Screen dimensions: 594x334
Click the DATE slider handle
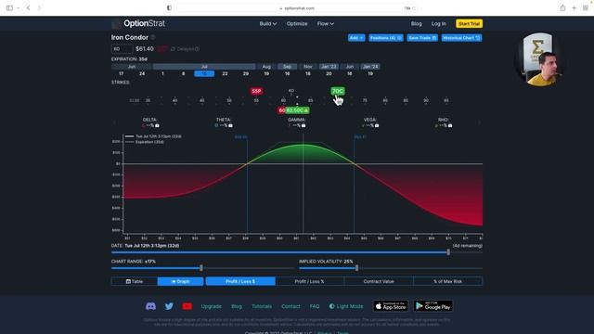(448, 251)
